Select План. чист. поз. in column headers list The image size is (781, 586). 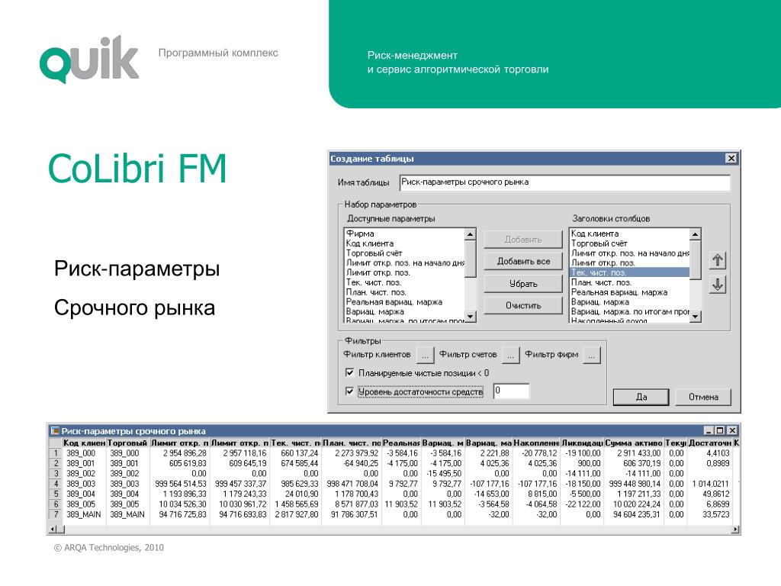point(629,282)
